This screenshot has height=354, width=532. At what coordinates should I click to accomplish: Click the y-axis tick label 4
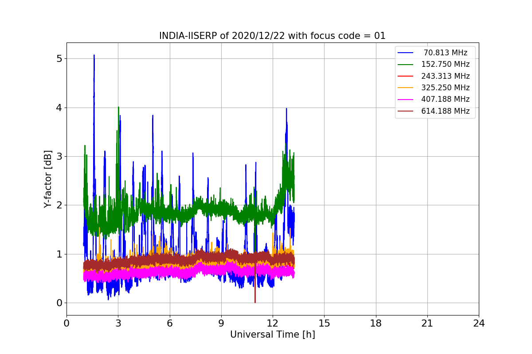pos(59,108)
